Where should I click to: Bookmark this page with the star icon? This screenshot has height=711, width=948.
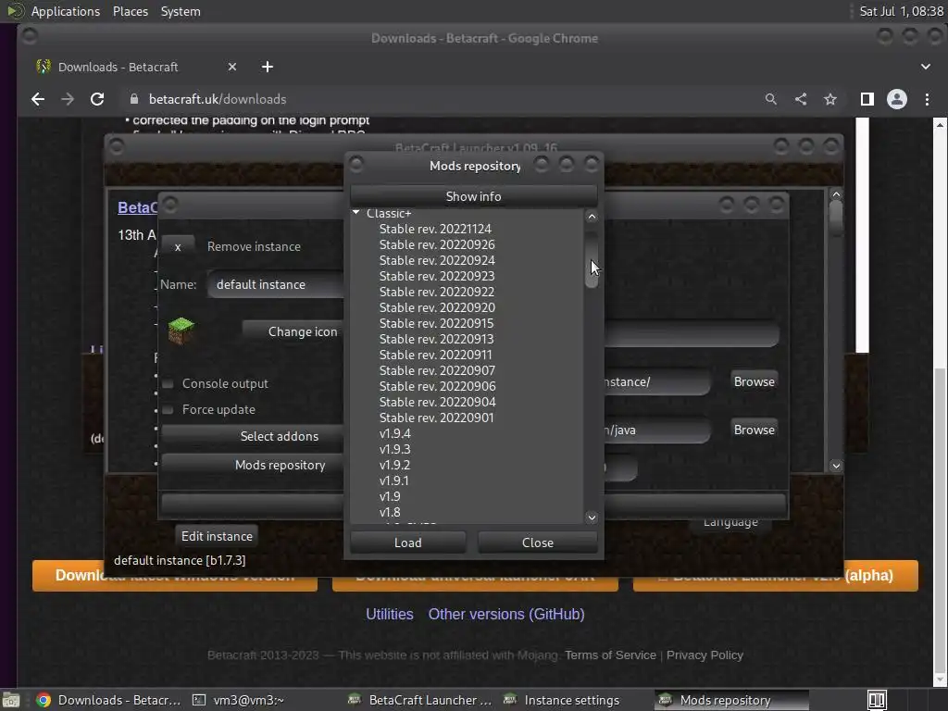pyautogui.click(x=830, y=99)
